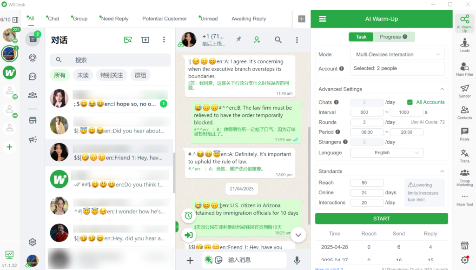Screen dimensions: 476x270
Task: Pin the current chat
Action: [238, 40]
